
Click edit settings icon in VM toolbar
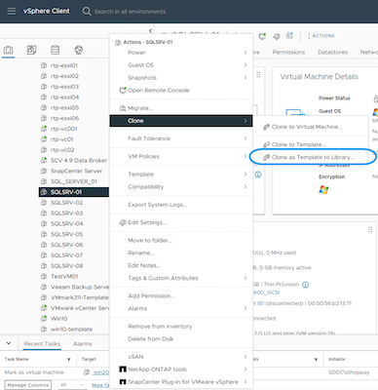pyautogui.click(x=277, y=36)
